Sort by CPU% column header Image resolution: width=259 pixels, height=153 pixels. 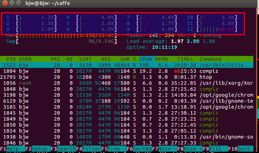point(146,59)
